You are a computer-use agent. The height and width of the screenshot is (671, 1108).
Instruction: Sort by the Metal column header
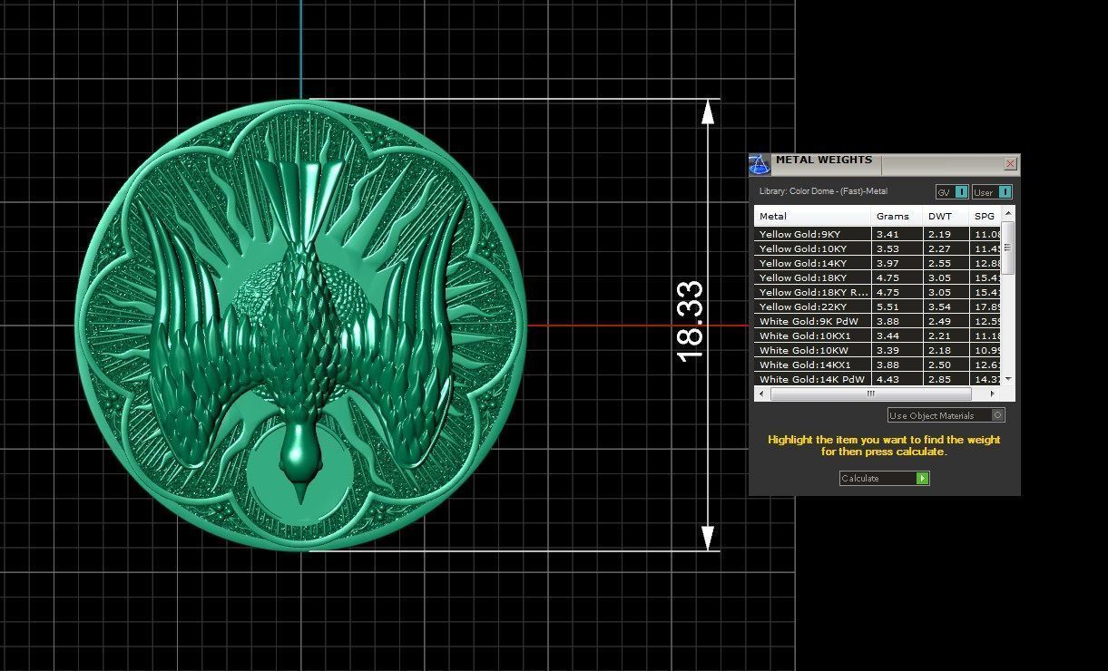click(812, 216)
